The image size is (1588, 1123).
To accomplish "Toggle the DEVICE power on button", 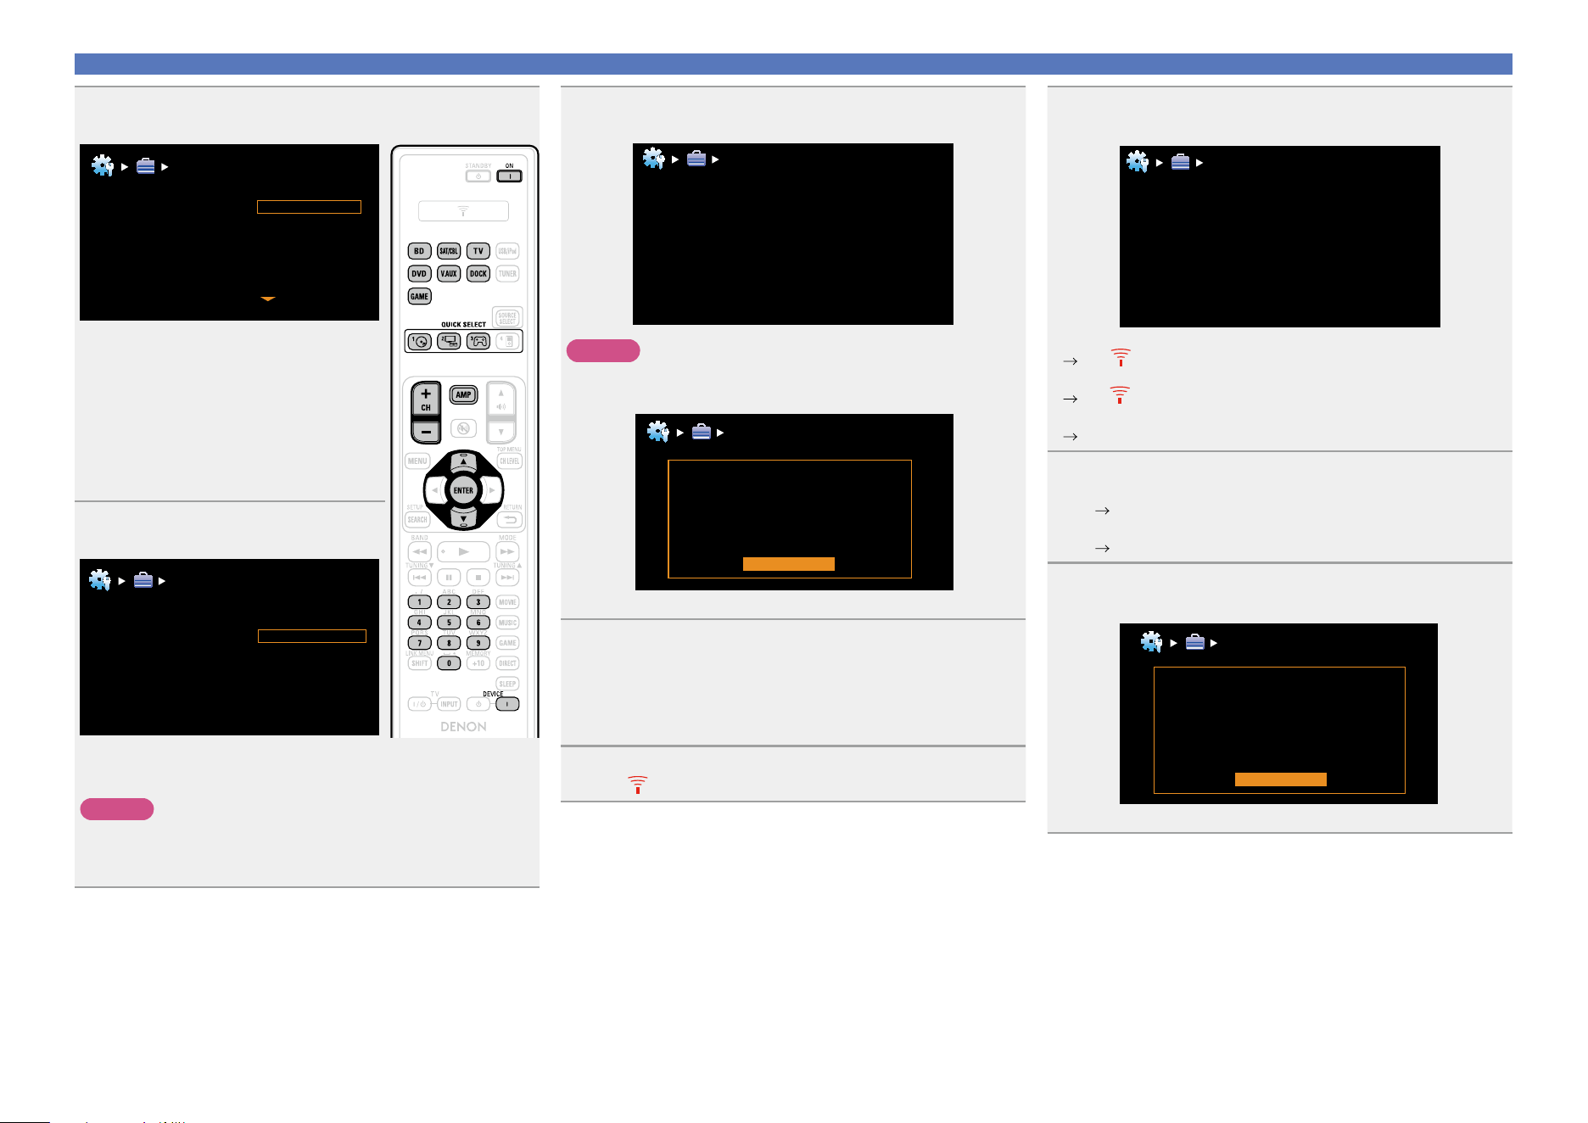I will (507, 704).
